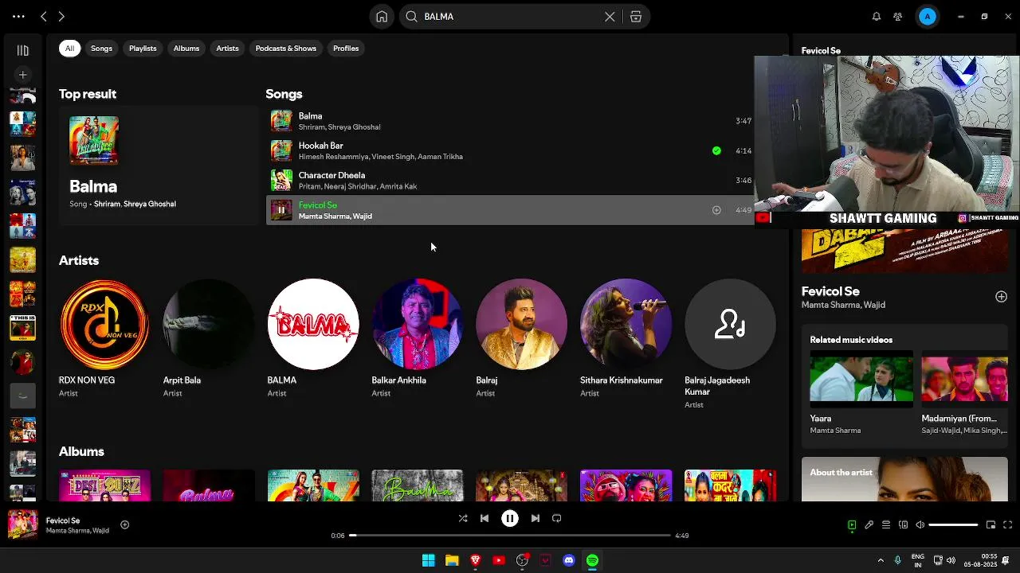Open the Browse icon in search bar

click(x=636, y=16)
